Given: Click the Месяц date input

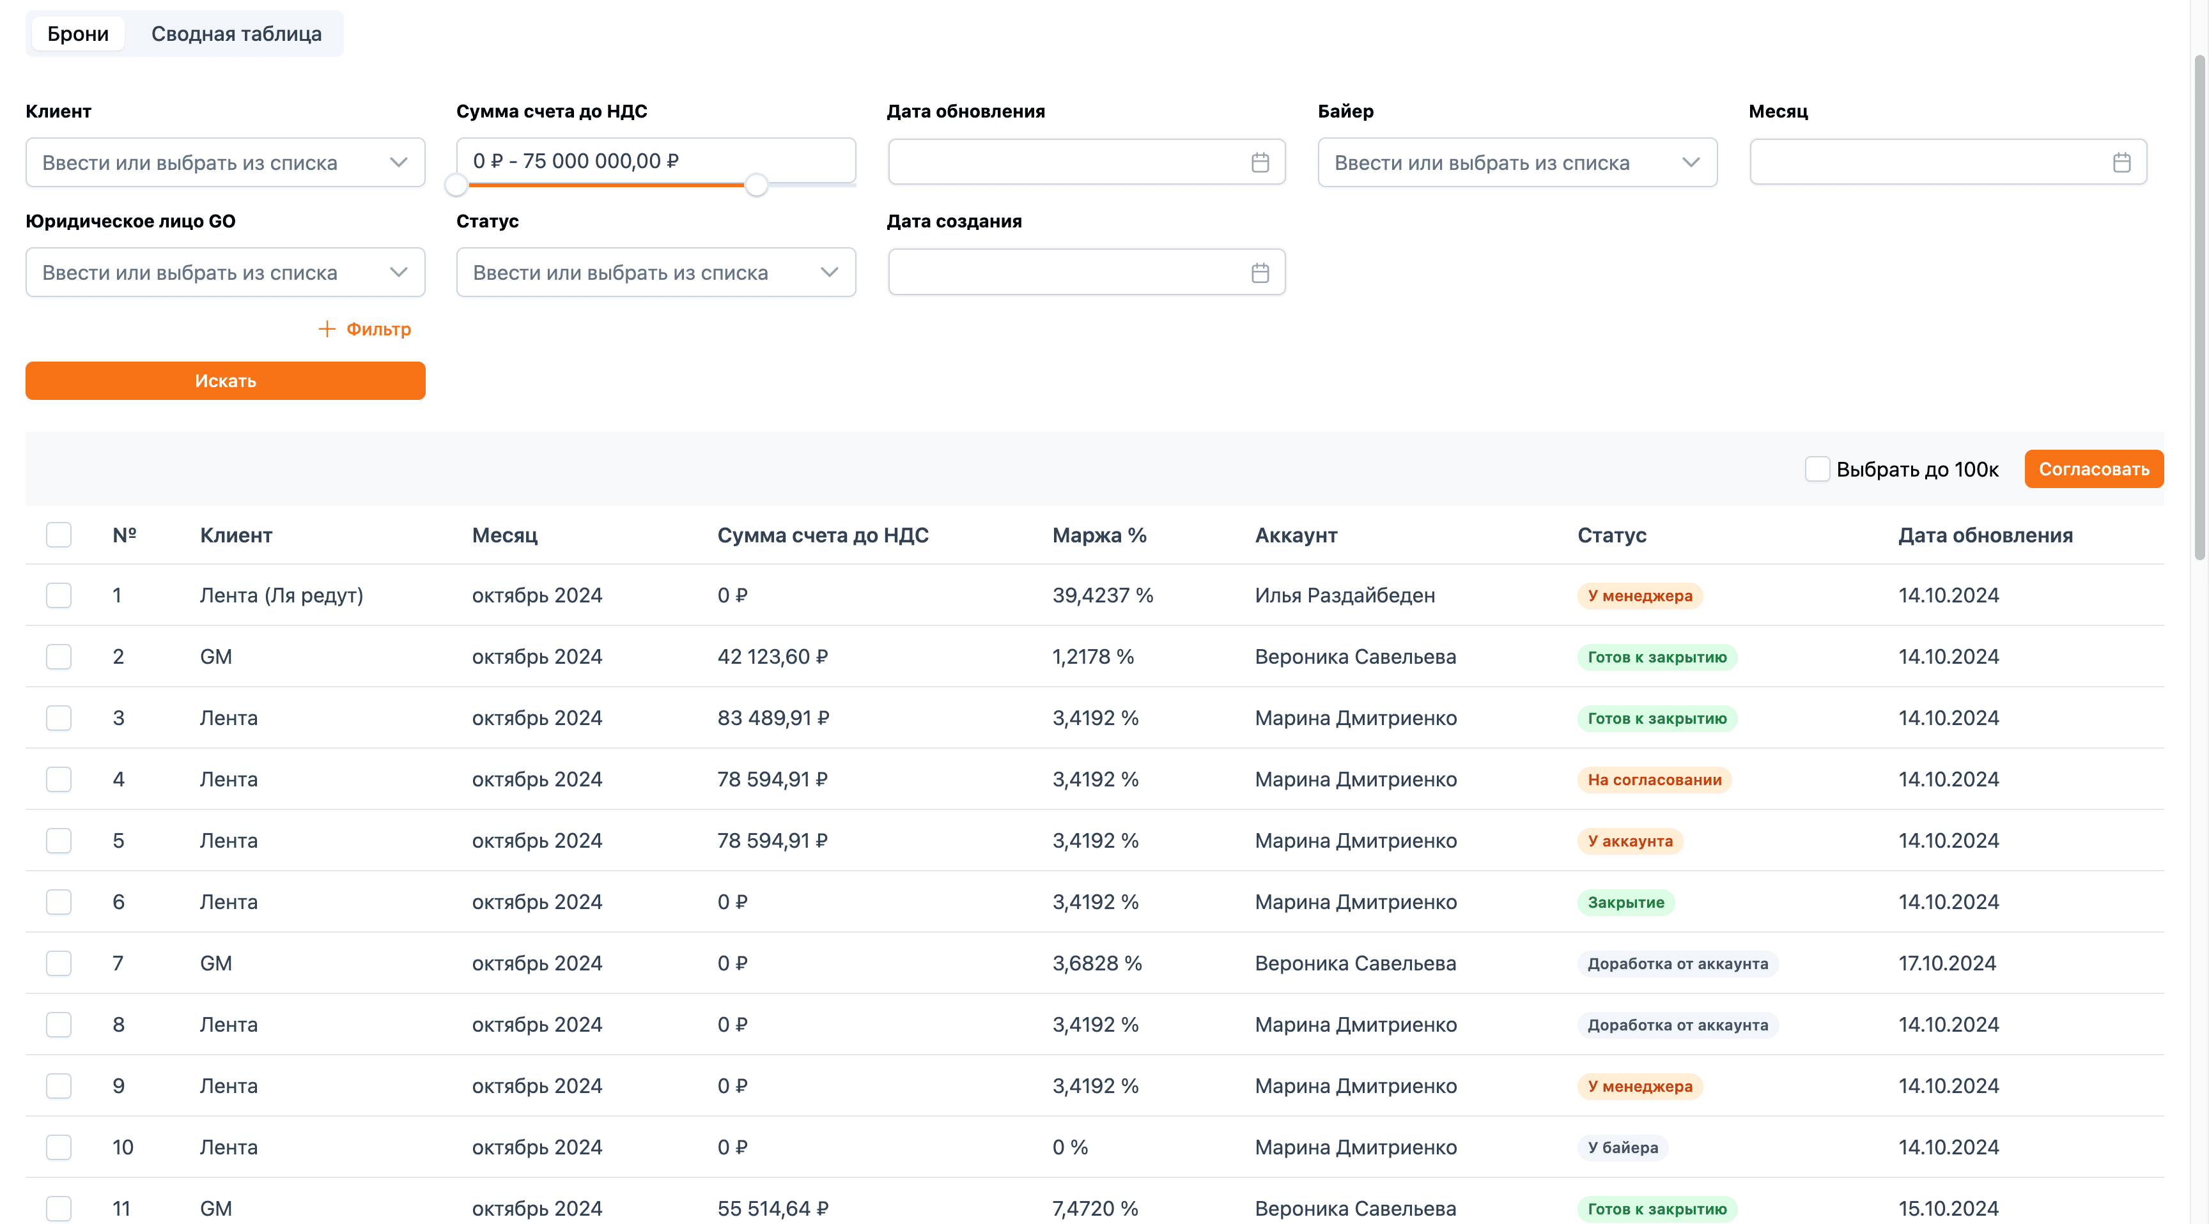Looking at the screenshot, I should [1948, 162].
